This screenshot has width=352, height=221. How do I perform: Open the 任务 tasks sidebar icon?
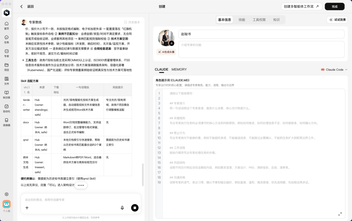click(x=7, y=39)
